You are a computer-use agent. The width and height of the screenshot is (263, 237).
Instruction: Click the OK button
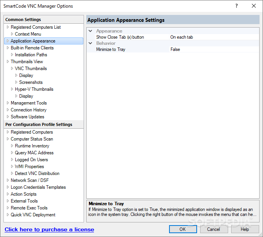183,229
